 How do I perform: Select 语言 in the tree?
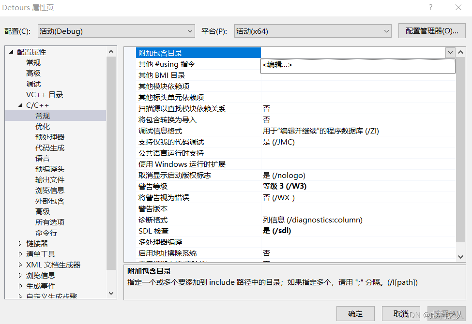point(43,158)
